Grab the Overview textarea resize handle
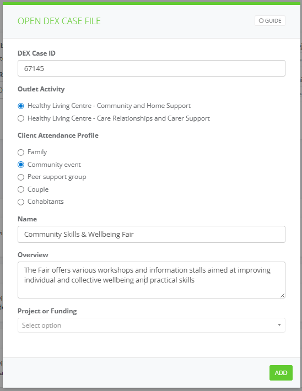Image resolution: width=302 pixels, height=391 pixels. pyautogui.click(x=282, y=296)
